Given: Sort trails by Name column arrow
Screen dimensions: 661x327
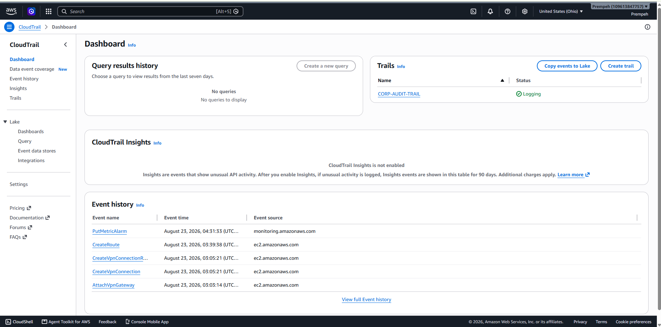Looking at the screenshot, I should tap(502, 80).
